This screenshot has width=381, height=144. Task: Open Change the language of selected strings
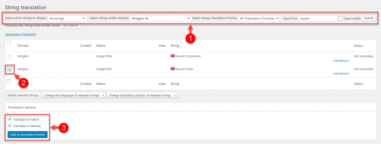point(74,95)
